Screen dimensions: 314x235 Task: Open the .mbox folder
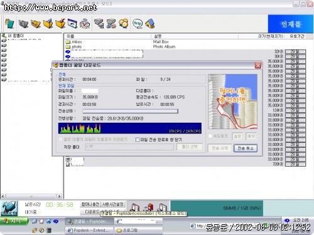tap(74, 42)
